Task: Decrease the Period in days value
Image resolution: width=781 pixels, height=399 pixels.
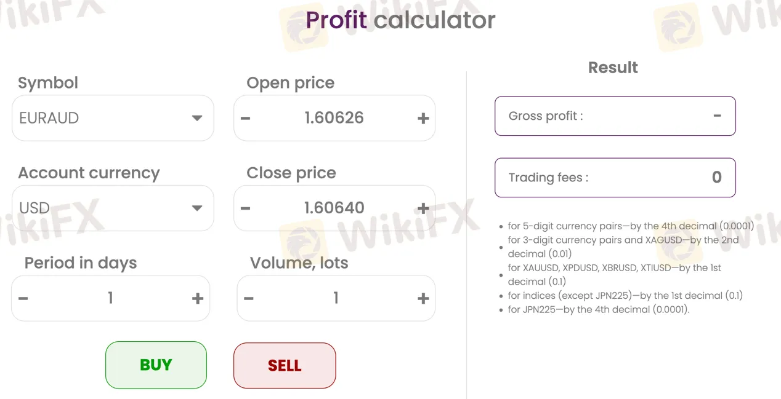Action: pos(22,298)
